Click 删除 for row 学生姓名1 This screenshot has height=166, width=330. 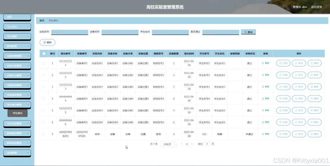(x=315, y=63)
